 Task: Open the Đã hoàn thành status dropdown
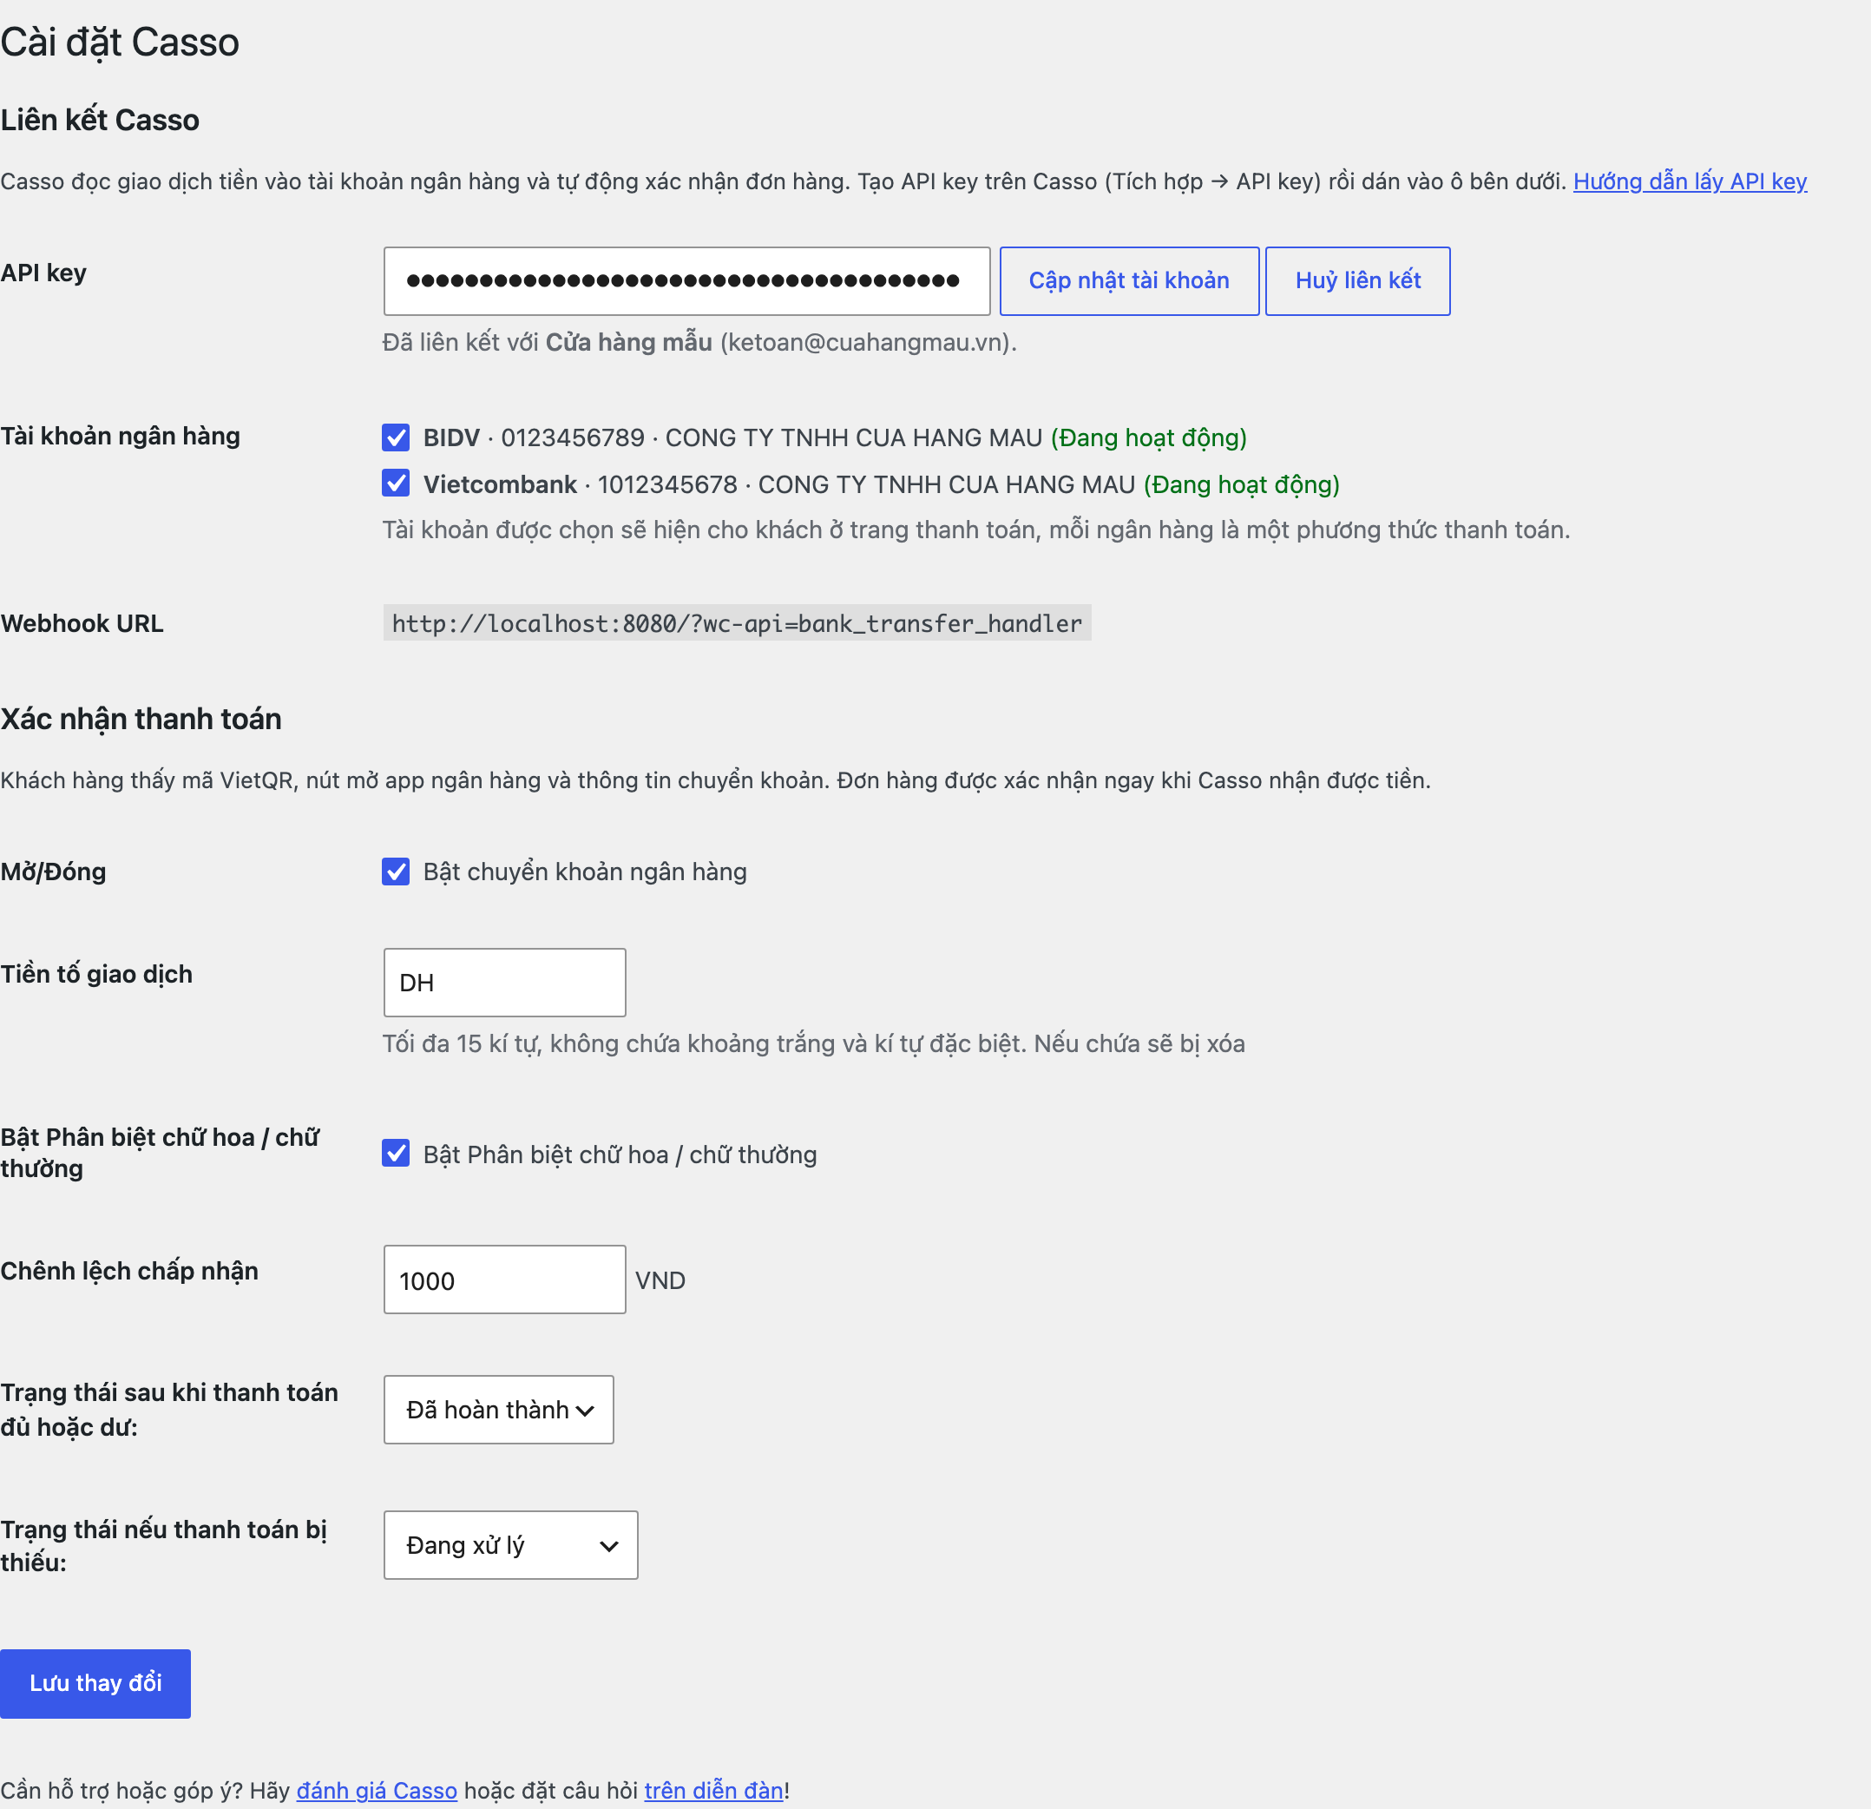498,1409
